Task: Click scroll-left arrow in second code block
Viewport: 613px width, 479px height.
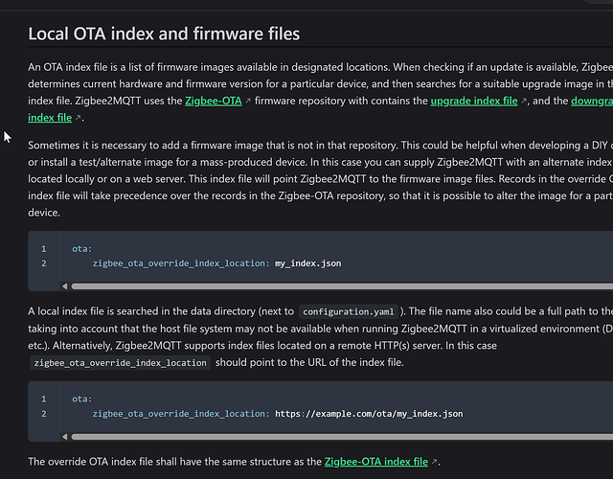Action: 65,437
